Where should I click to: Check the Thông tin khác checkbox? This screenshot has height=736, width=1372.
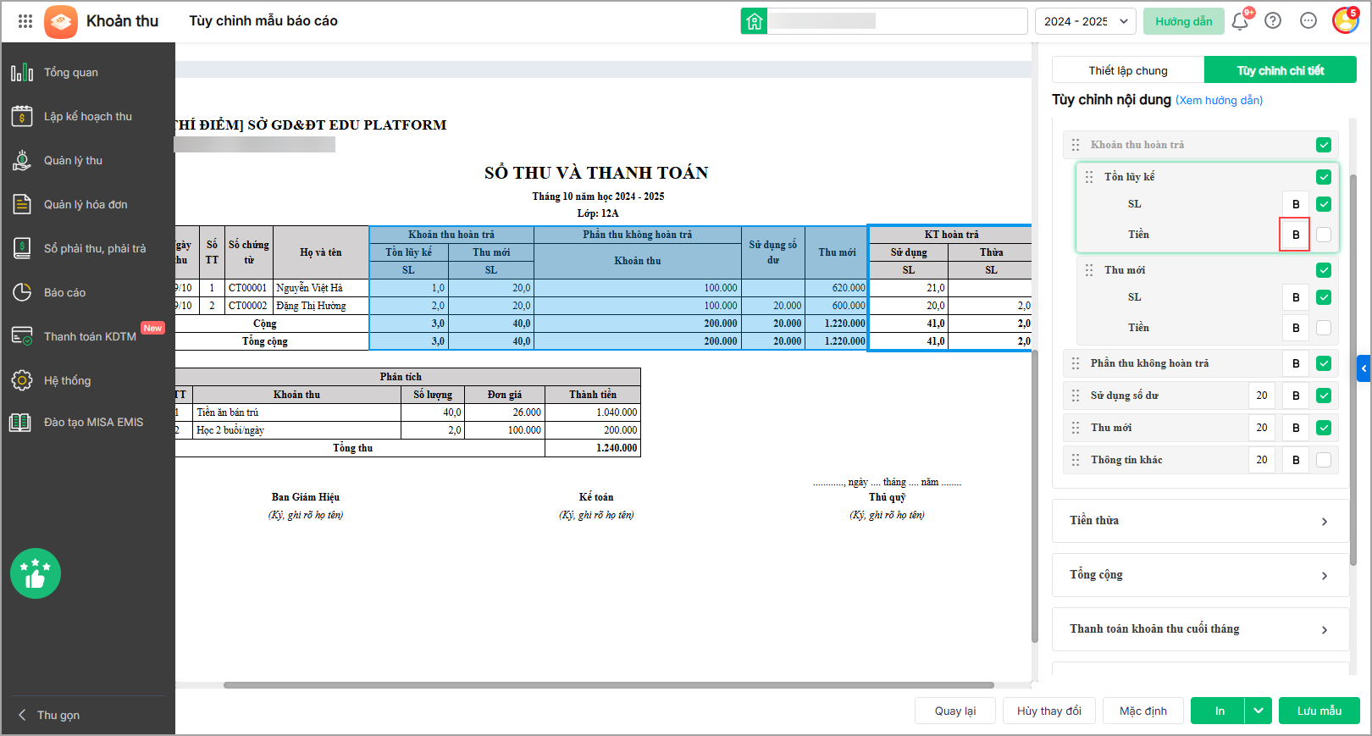(1324, 460)
